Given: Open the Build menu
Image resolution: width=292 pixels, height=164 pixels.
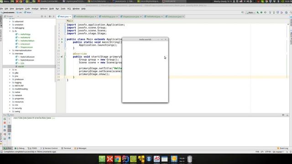Looking at the screenshot, I should [52, 9].
